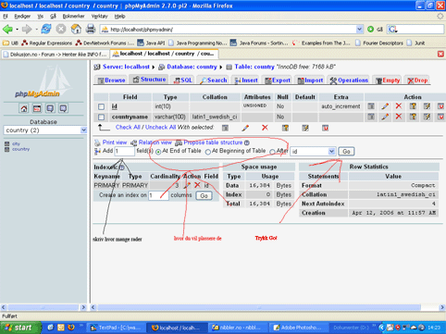This screenshot has height=334, width=446.
Task: Click the browser home toolbar icon
Action: tap(76, 30)
